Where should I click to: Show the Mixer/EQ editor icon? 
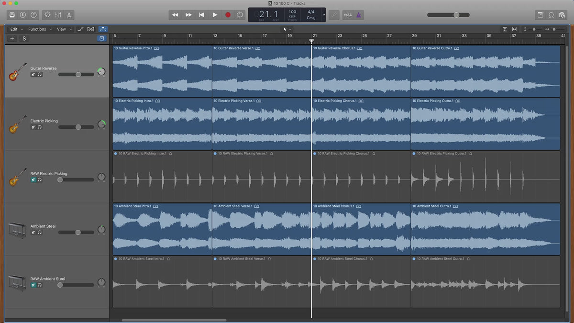click(58, 15)
